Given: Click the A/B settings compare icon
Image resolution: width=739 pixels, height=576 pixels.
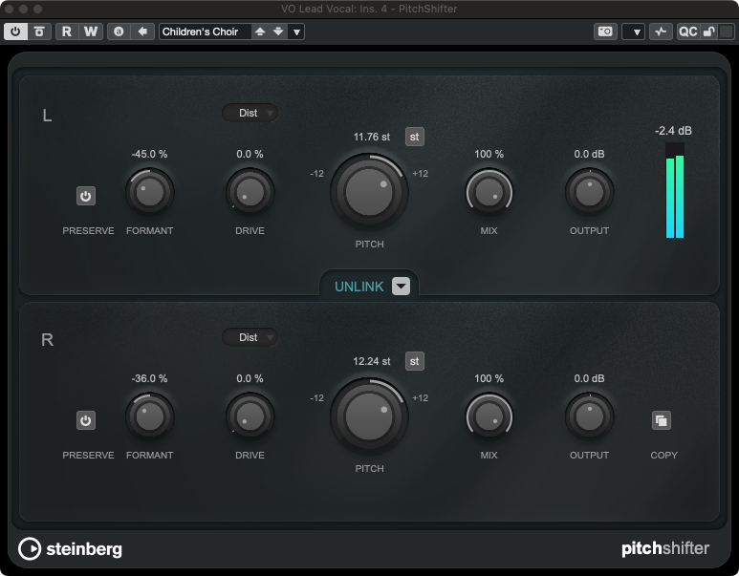Looking at the screenshot, I should point(119,32).
